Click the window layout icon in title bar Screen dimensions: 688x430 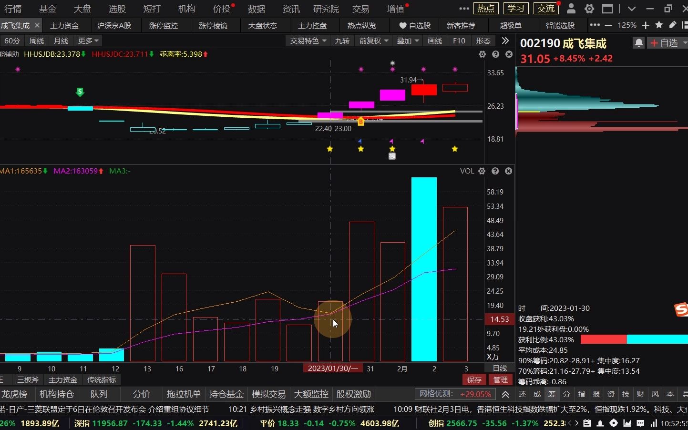pyautogui.click(x=607, y=9)
